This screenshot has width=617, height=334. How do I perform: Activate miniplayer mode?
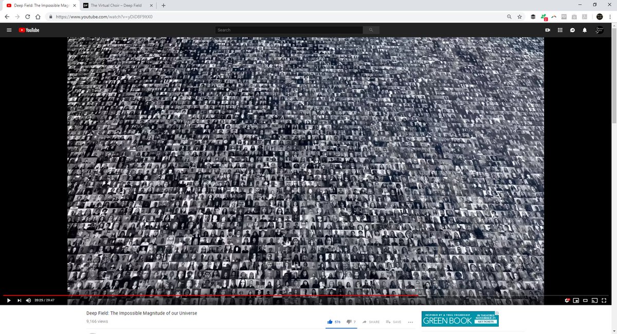point(576,300)
